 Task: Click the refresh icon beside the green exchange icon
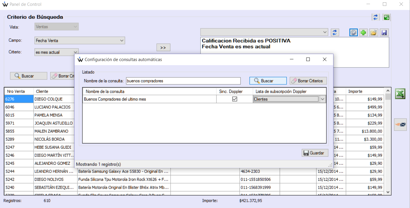point(375,17)
